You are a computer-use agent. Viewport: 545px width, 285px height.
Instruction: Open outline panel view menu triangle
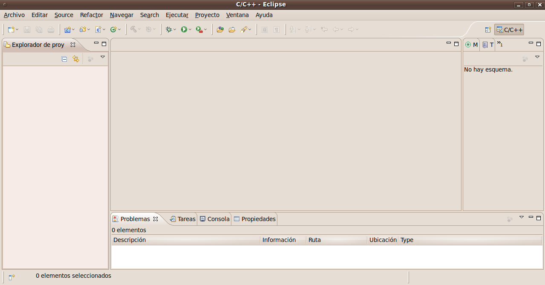tap(537, 57)
